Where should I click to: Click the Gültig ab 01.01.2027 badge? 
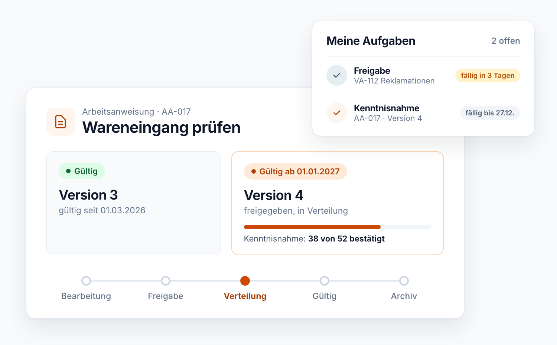296,171
